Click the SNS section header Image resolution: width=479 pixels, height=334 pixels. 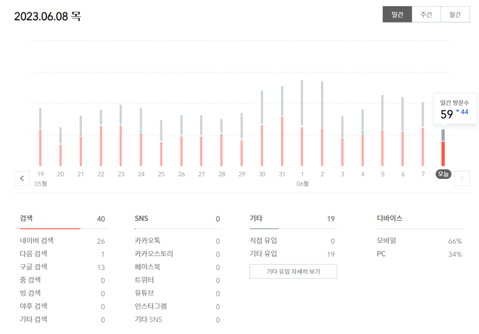(141, 218)
